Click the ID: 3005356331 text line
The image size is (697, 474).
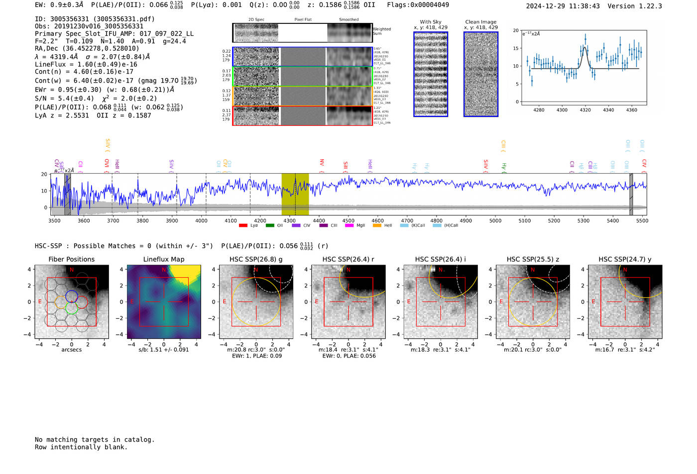coord(95,19)
